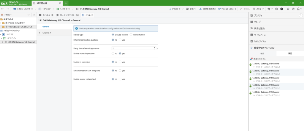Open settings gear in the top toolbar
The image size is (304, 131).
[x=288, y=9]
